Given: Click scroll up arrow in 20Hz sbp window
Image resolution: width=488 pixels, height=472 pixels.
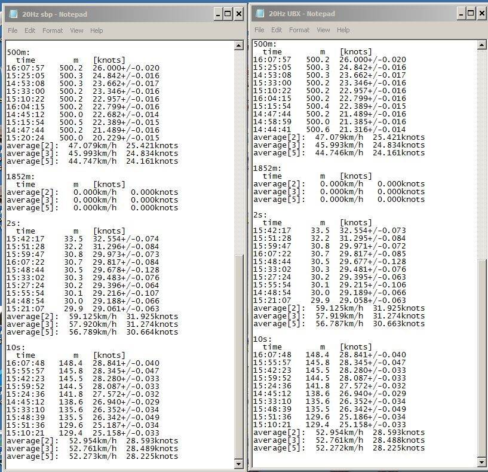Looking at the screenshot, I should [239, 46].
